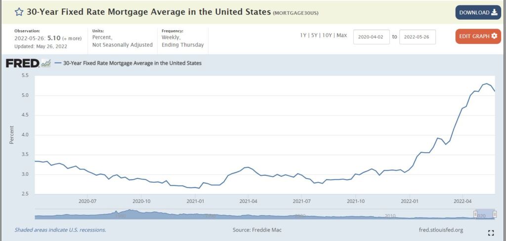506x241 pixels.
Task: Click the start date field 2020-04-02
Action: [x=372, y=37]
